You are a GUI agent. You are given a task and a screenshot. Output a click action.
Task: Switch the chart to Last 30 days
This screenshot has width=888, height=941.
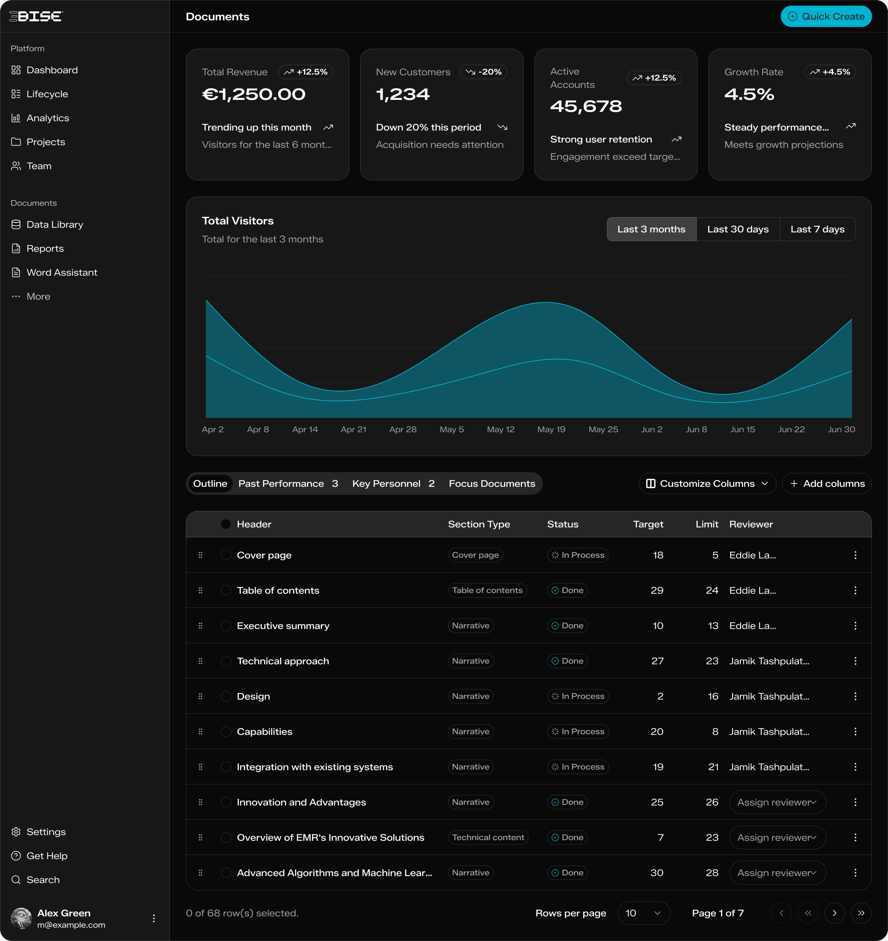tap(737, 229)
